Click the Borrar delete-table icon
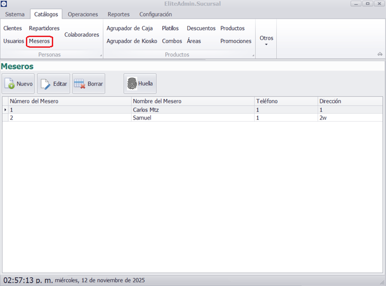 click(x=80, y=84)
